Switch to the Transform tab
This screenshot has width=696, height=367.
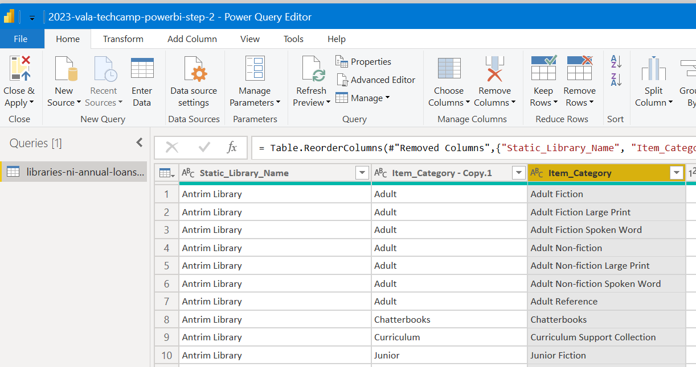(123, 39)
